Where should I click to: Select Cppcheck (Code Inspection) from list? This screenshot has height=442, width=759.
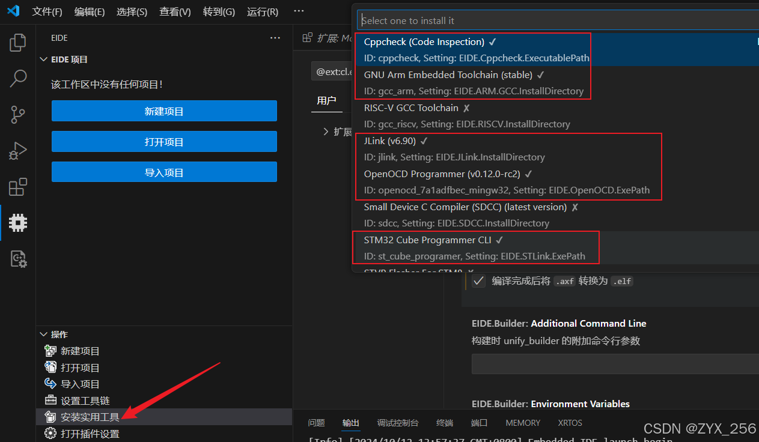coord(556,50)
